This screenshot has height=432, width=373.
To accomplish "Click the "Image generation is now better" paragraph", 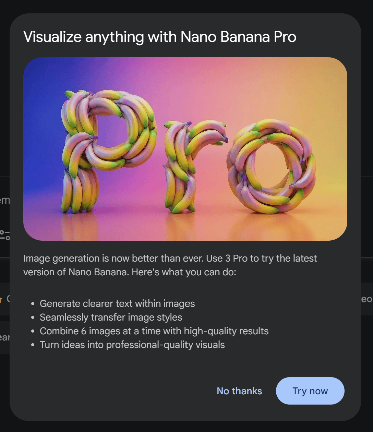I will [170, 265].
